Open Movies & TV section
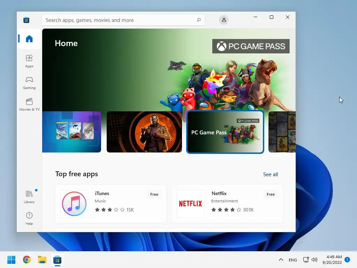The image size is (357, 268). [x=29, y=104]
